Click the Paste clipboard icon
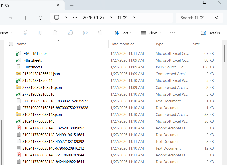Image resolution: width=227 pixels, height=165 pixels. click(x=55, y=33)
